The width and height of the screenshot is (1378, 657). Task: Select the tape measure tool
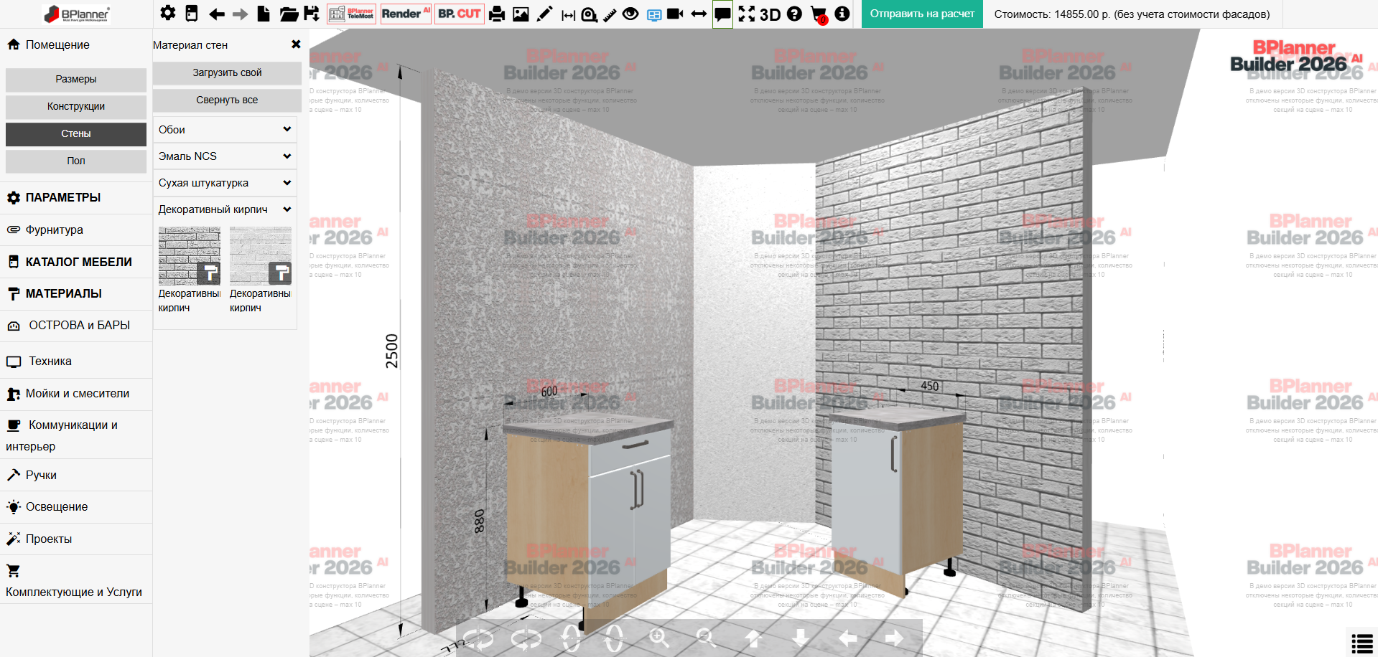click(x=589, y=14)
